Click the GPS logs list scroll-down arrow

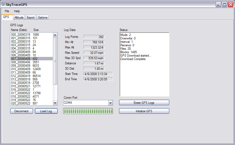tap(55, 103)
